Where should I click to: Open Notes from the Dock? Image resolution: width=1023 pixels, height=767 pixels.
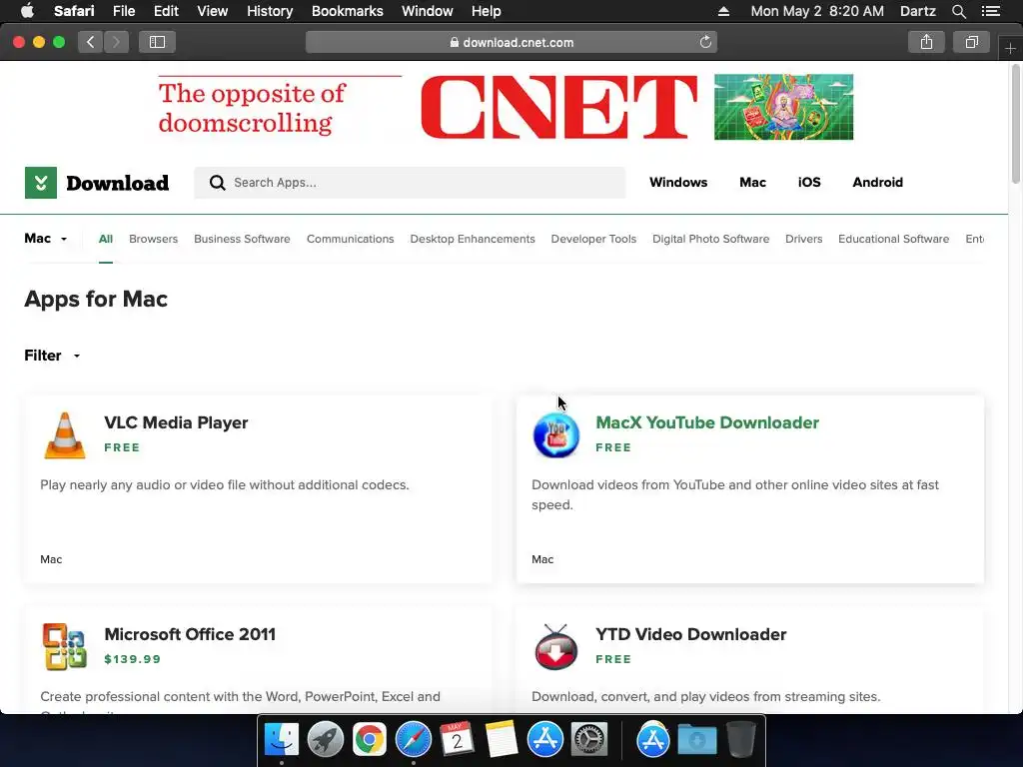(x=502, y=740)
